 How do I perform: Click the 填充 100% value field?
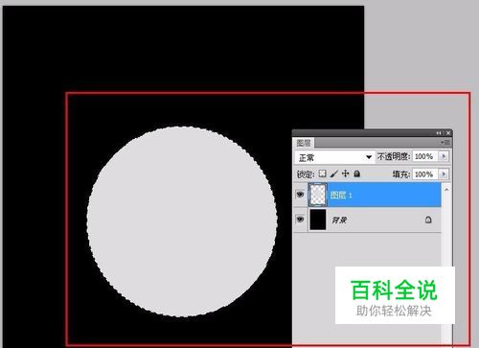425,174
